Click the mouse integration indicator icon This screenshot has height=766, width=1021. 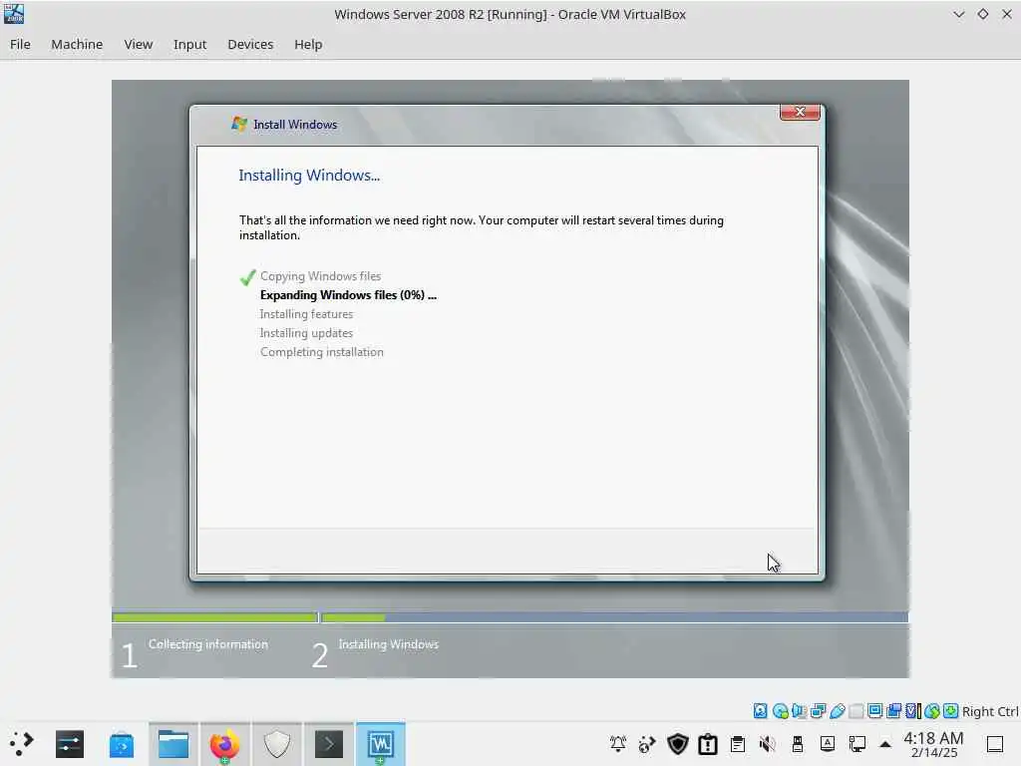click(932, 710)
